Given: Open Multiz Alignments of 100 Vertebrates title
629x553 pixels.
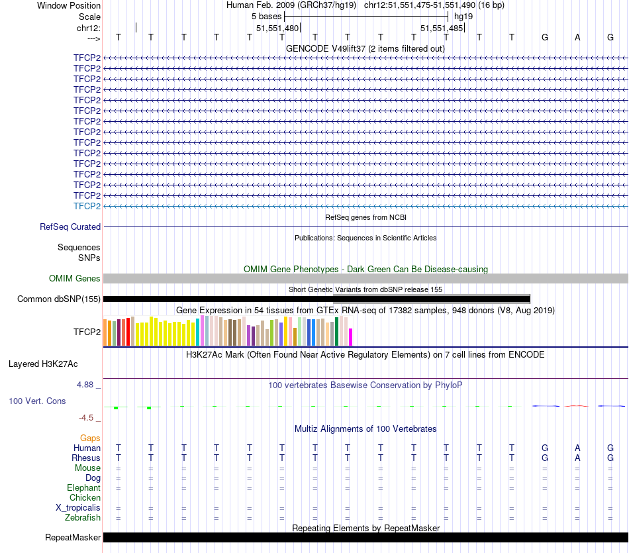Looking at the screenshot, I should click(365, 429).
